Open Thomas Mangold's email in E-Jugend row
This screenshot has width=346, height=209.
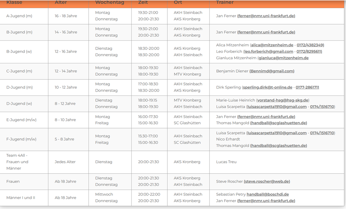click(279, 123)
